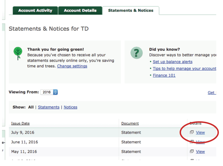The width and height of the screenshot is (223, 166).
Task: Click the question mark Did you know icon
Action: pyautogui.click(x=136, y=53)
